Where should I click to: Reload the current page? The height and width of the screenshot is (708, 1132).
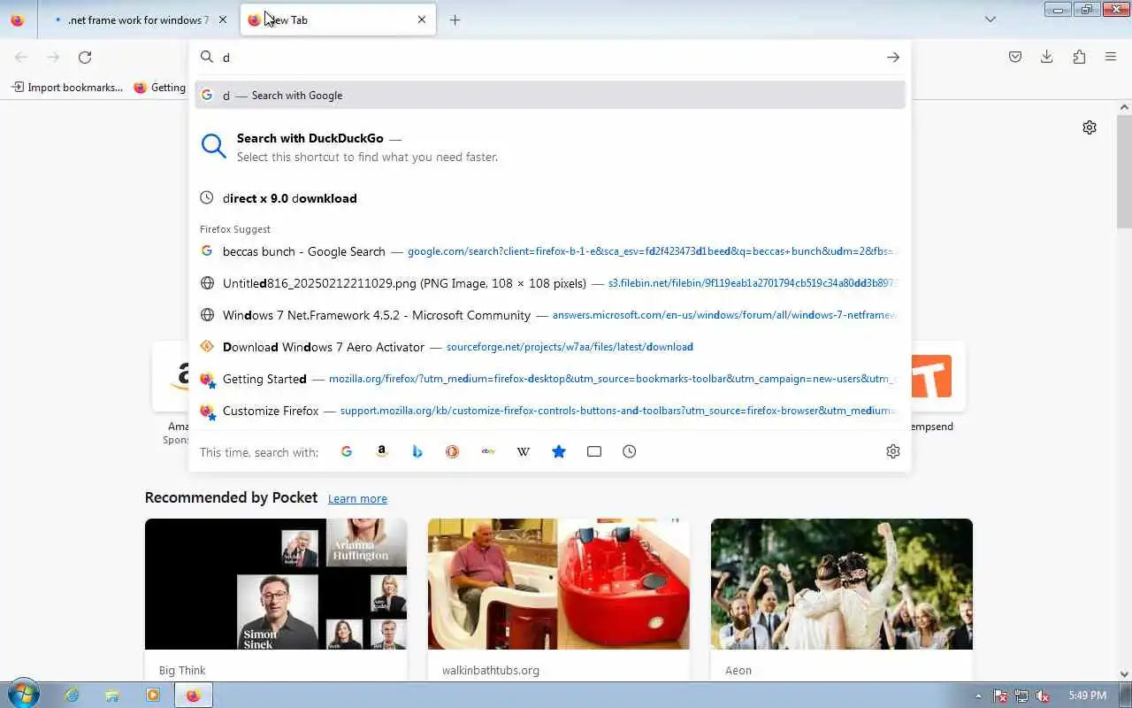coord(85,58)
